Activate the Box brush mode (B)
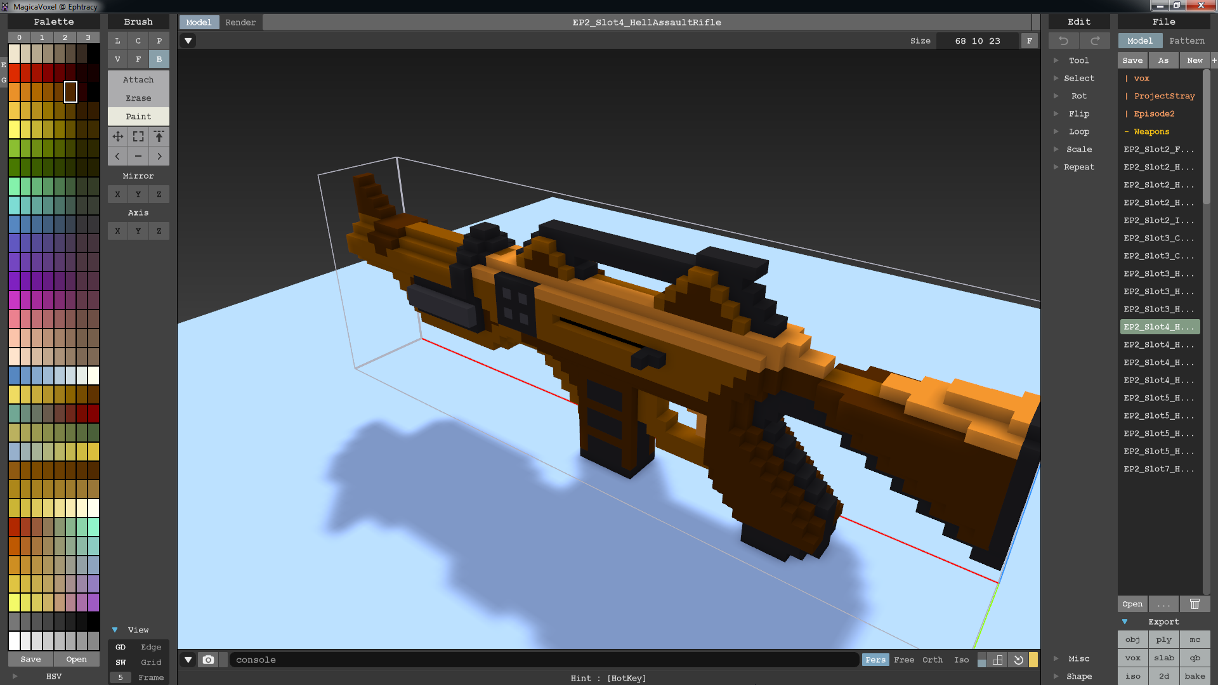This screenshot has width=1218, height=685. (159, 59)
